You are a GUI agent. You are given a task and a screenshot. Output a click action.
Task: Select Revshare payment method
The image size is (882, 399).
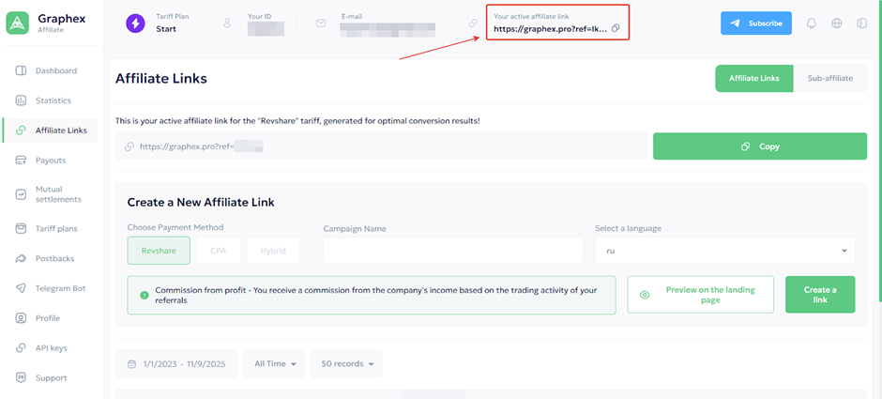pyautogui.click(x=159, y=251)
